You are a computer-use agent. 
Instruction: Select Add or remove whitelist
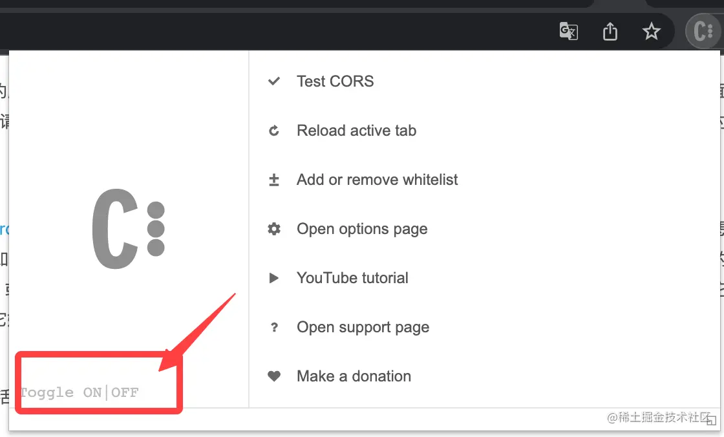tap(377, 180)
